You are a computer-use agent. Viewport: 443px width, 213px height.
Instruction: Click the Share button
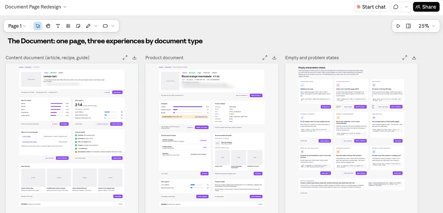(x=426, y=7)
